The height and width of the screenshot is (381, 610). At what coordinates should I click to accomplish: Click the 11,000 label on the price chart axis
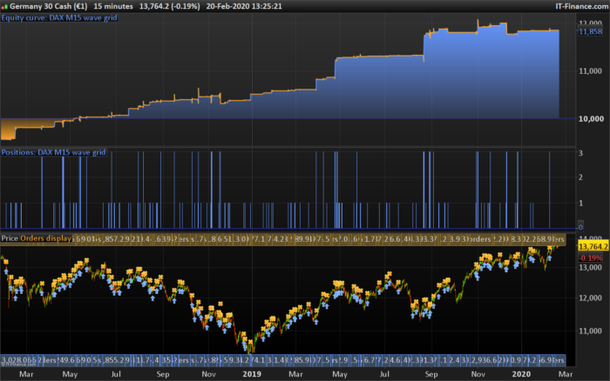(590, 331)
